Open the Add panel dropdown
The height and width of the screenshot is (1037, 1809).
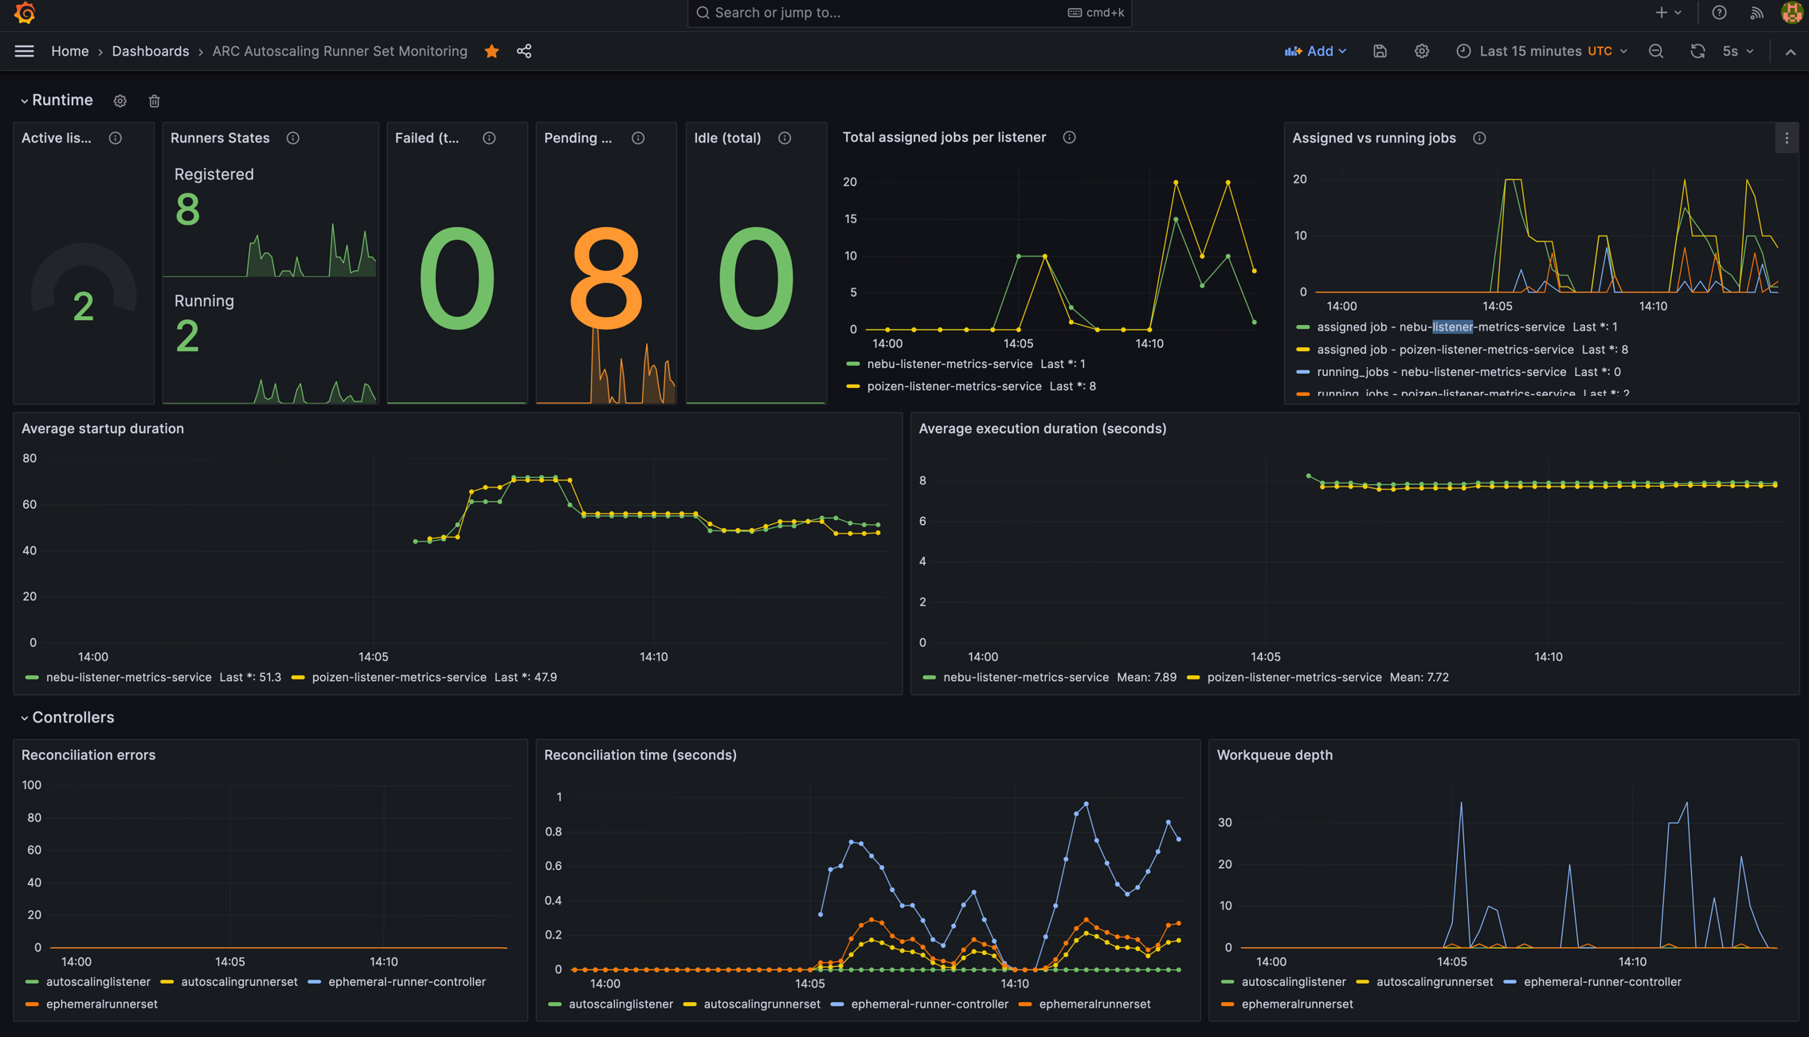tap(1315, 51)
